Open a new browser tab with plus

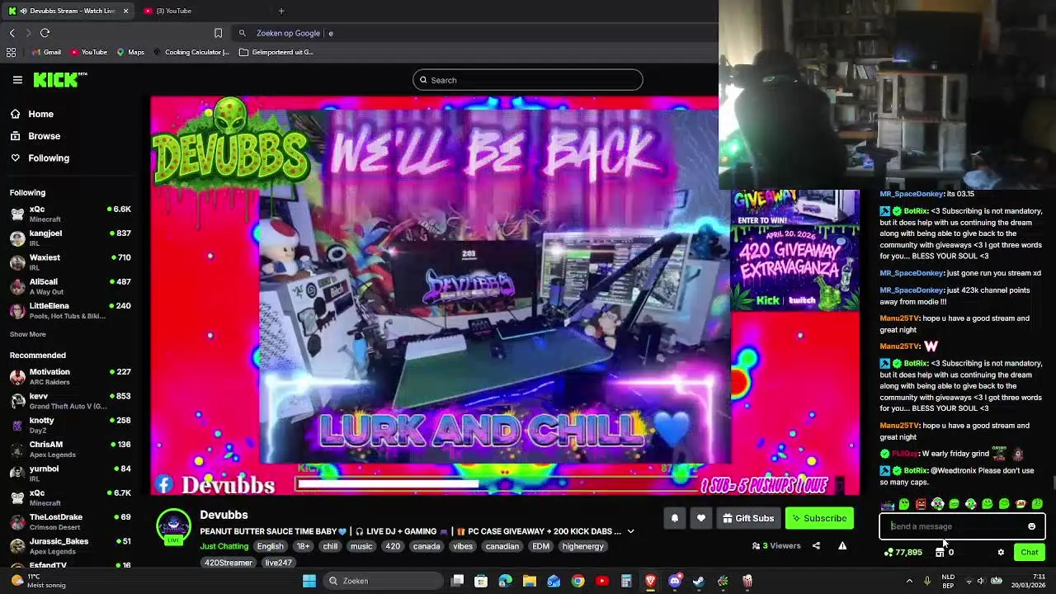281,11
